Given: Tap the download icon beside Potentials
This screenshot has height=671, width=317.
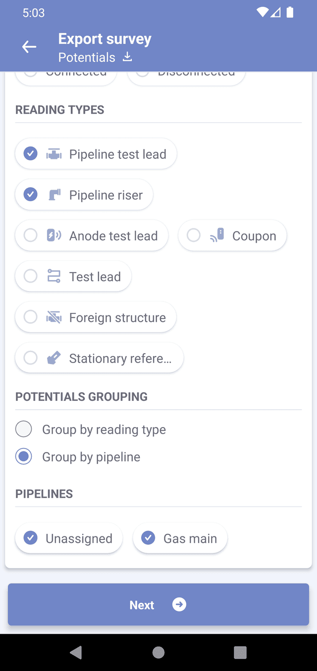Looking at the screenshot, I should pyautogui.click(x=127, y=57).
